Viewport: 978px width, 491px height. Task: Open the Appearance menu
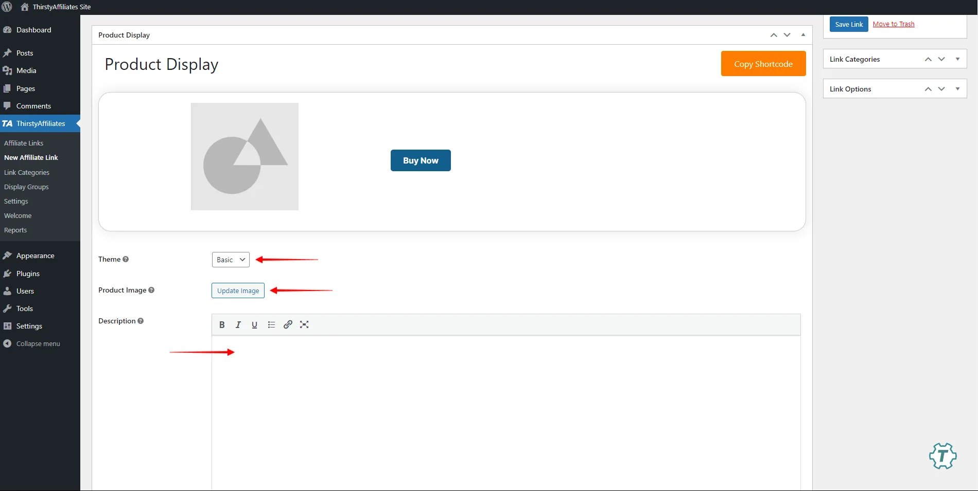click(40, 256)
